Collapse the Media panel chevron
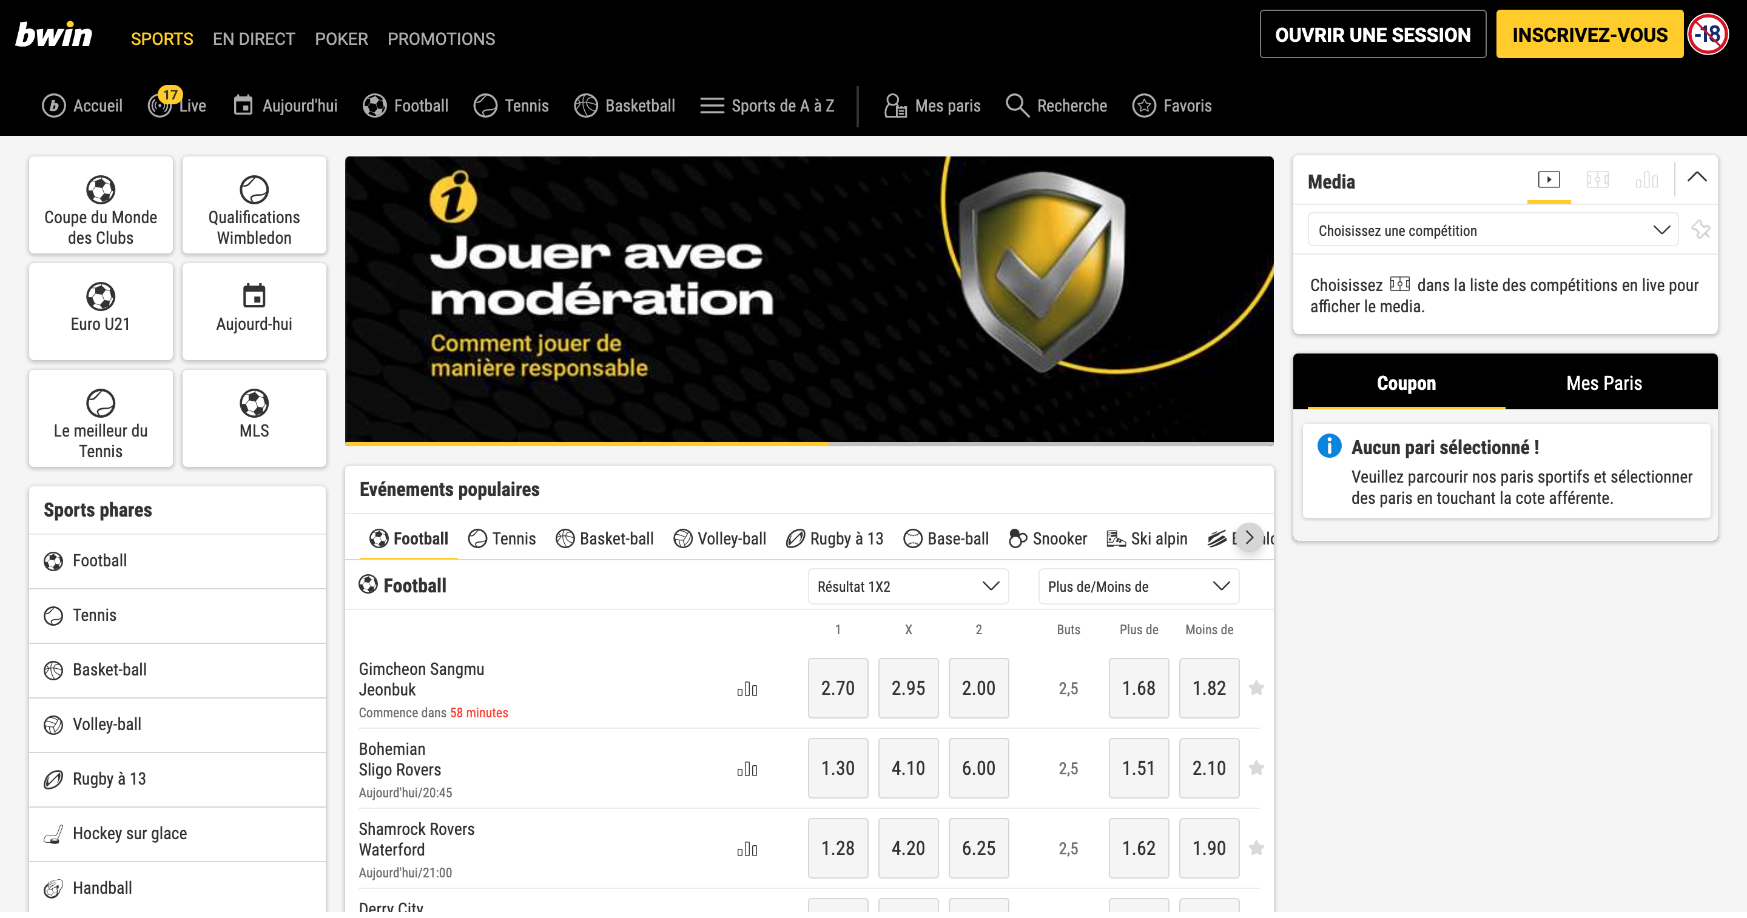This screenshot has width=1747, height=918. pyautogui.click(x=1697, y=178)
